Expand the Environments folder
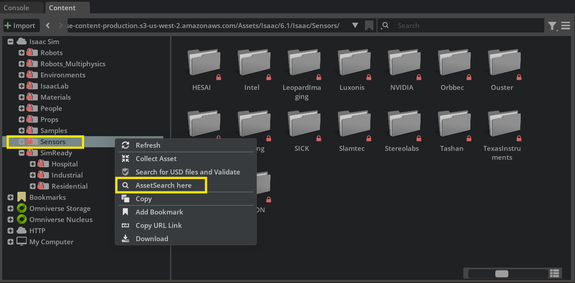This screenshot has height=283, width=575. [x=21, y=75]
